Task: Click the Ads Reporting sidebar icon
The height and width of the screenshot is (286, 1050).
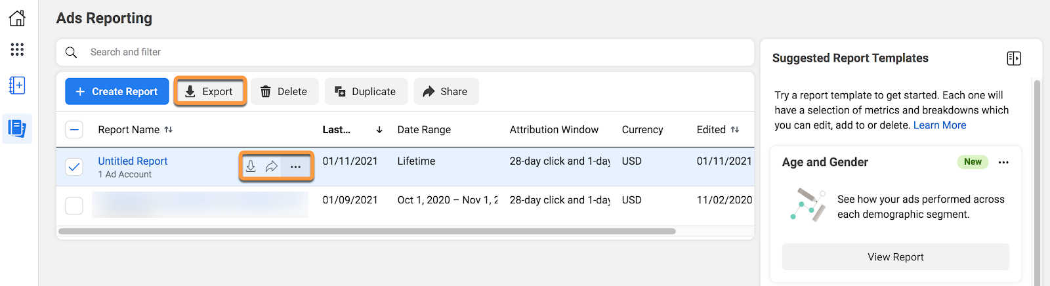Action: (x=17, y=128)
